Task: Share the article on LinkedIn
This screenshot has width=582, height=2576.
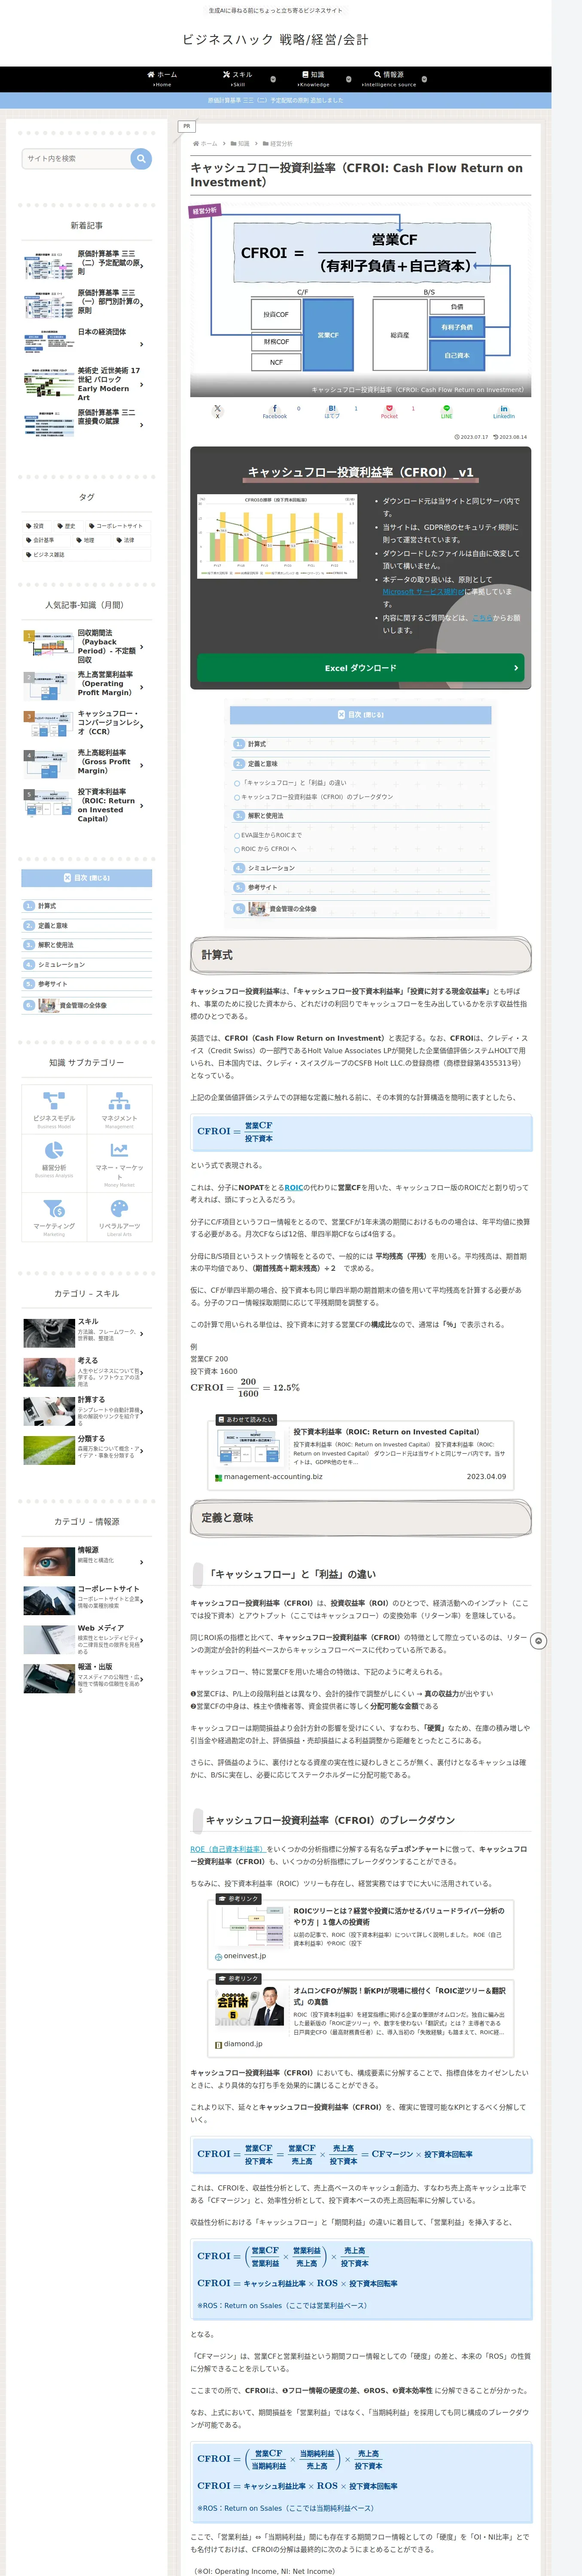Action: pyautogui.click(x=503, y=410)
